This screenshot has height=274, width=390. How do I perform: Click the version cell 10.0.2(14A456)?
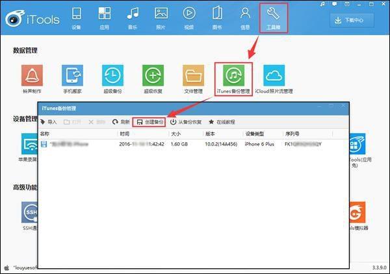coord(221,144)
